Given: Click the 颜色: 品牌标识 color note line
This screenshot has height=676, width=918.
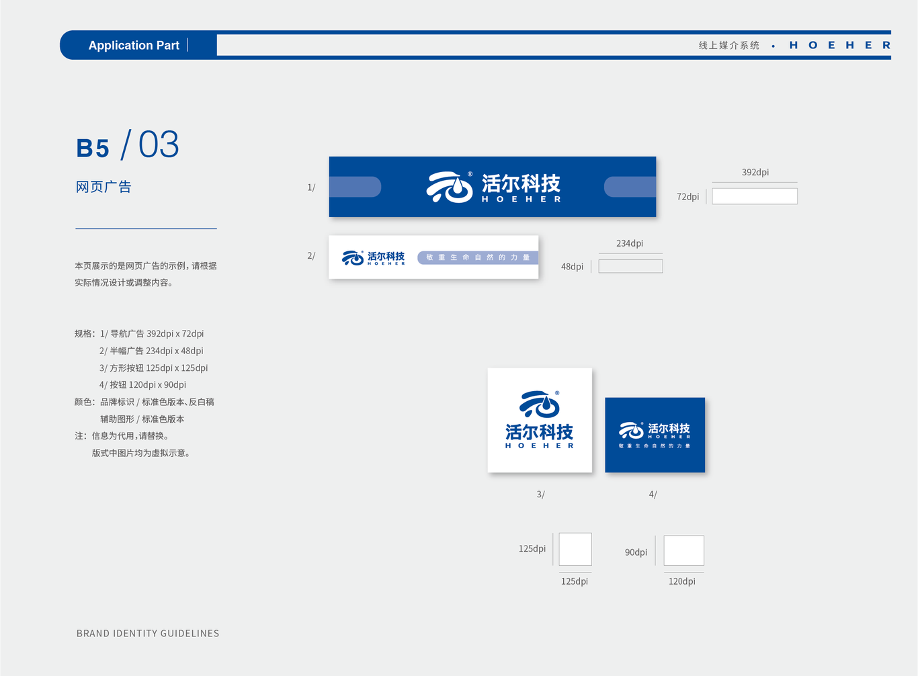Looking at the screenshot, I should (x=144, y=402).
